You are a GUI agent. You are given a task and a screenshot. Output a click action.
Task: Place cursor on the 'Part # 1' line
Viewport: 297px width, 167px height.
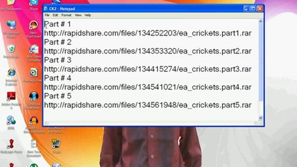(58, 24)
